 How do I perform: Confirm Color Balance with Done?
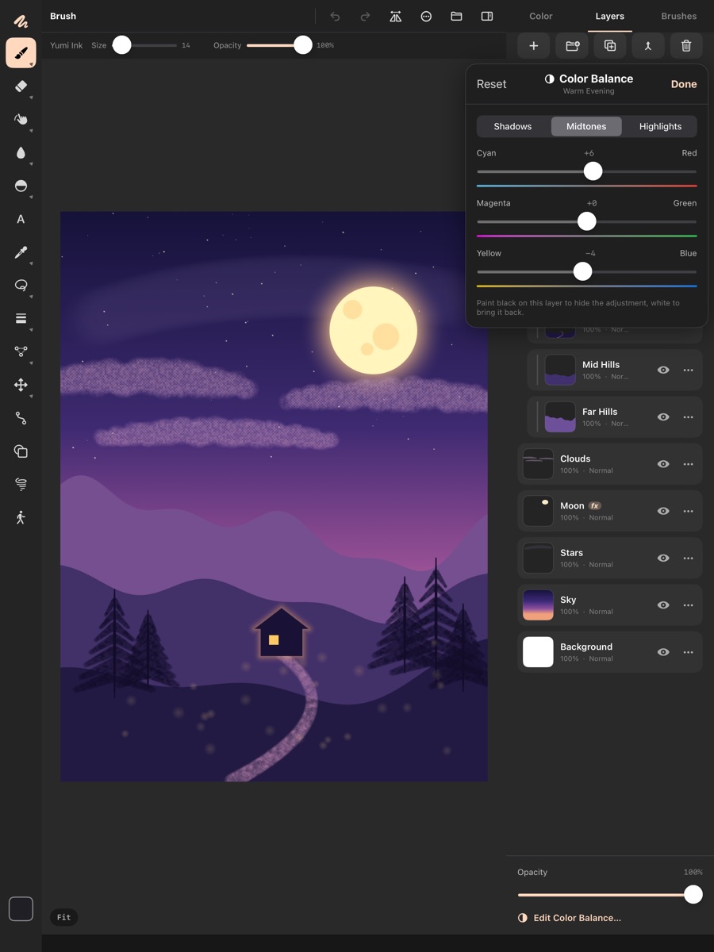684,84
